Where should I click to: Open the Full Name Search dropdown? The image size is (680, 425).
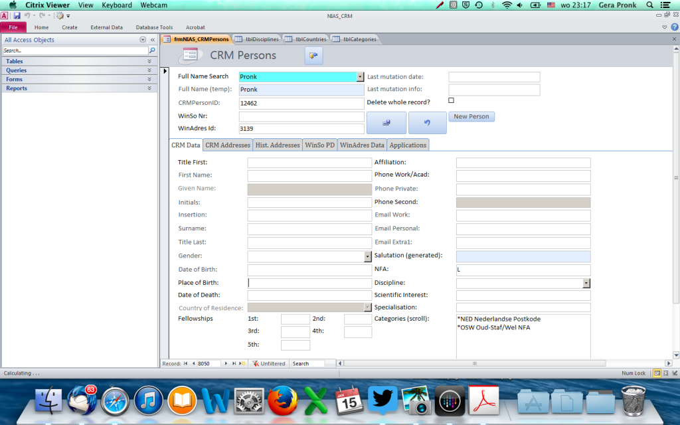[x=360, y=76]
